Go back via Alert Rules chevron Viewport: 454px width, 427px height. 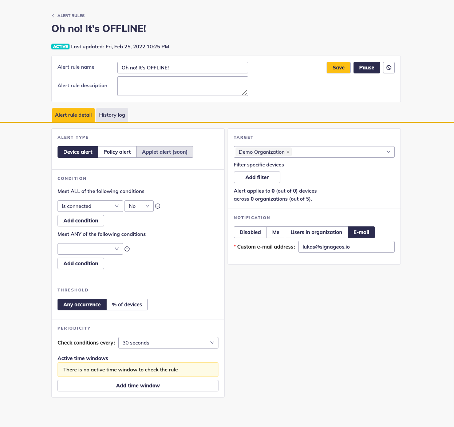click(53, 16)
